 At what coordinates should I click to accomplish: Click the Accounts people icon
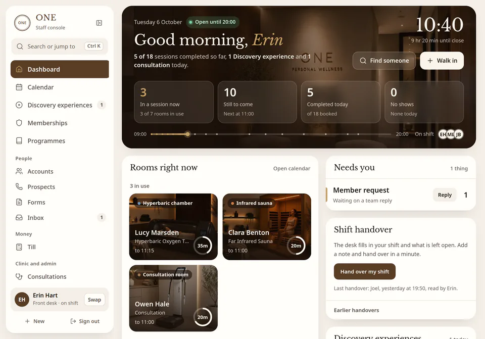coord(19,171)
